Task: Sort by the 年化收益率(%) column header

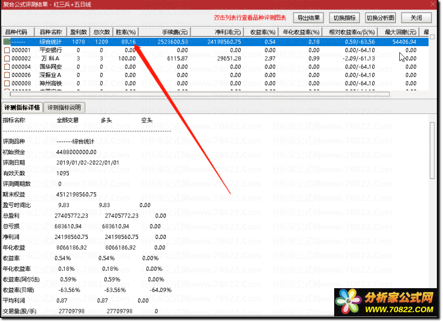Action: (x=301, y=32)
